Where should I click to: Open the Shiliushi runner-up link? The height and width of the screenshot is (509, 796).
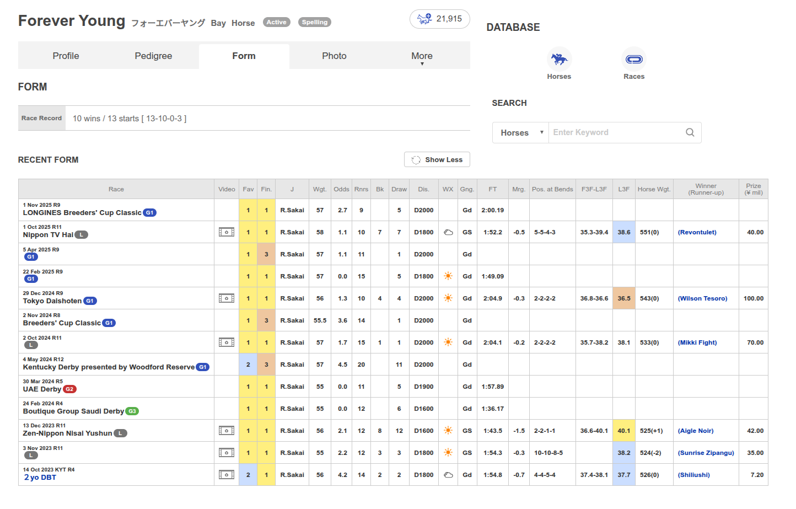pos(694,475)
